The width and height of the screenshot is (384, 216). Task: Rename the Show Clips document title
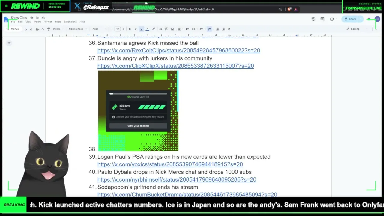[x=19, y=18]
